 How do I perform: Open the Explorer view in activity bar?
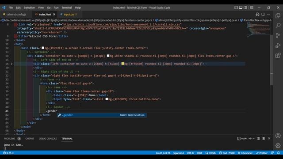click(278, 15)
